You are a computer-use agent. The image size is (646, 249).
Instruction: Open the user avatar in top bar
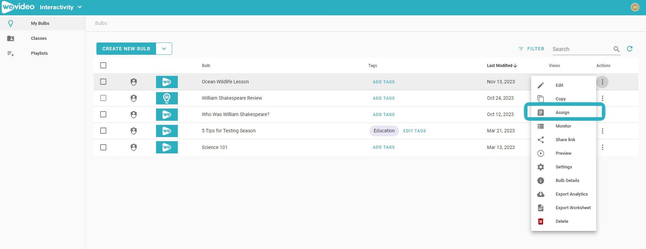pos(635,7)
